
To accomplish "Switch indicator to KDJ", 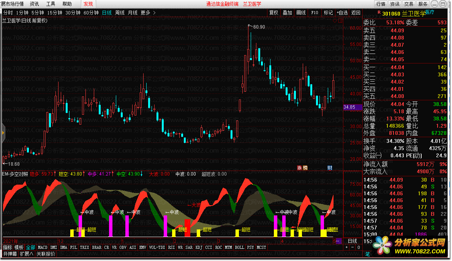I will (x=199, y=247).
